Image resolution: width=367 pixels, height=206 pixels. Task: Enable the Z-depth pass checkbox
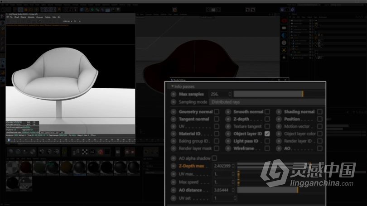pos(267,119)
